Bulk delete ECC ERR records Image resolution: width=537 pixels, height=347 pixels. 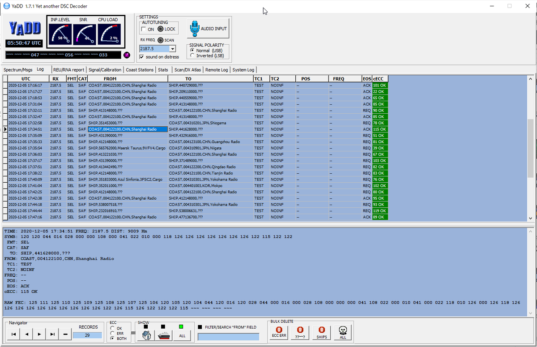click(279, 332)
